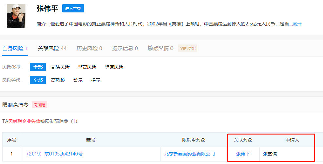
Task: Click the VIP 功能 badge
Action: [188, 49]
